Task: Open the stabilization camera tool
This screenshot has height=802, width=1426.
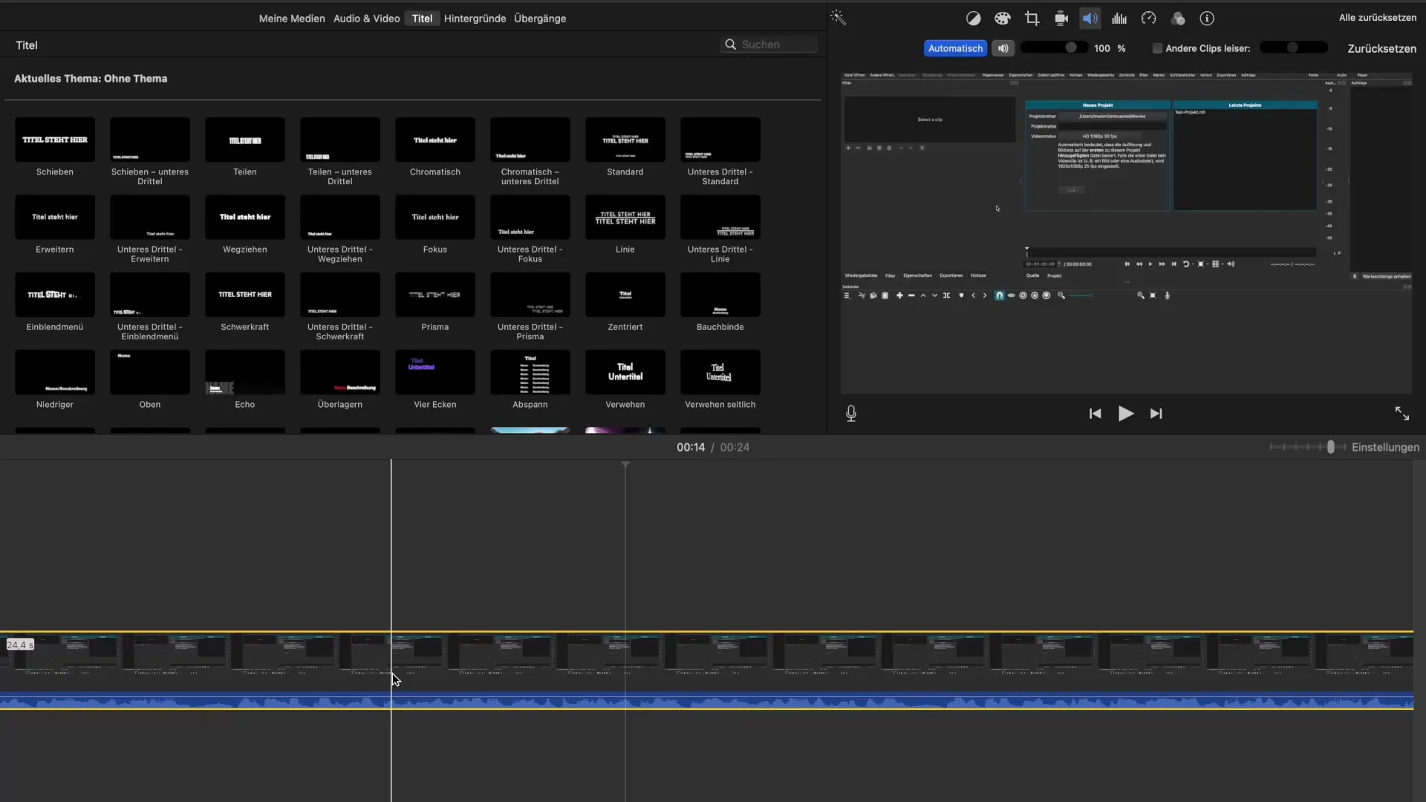Action: click(1061, 19)
